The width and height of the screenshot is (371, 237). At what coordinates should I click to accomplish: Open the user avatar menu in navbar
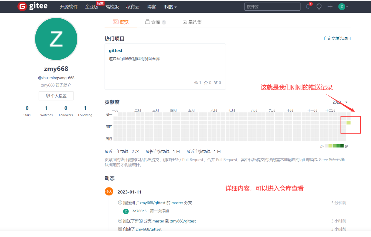343,7
